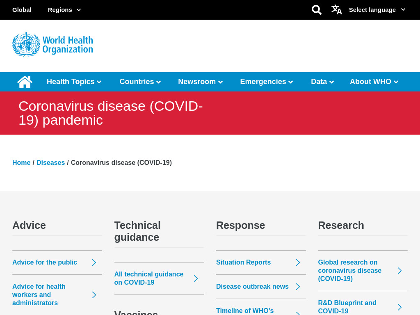Go to the home house icon
420x315 pixels.
pos(25,82)
